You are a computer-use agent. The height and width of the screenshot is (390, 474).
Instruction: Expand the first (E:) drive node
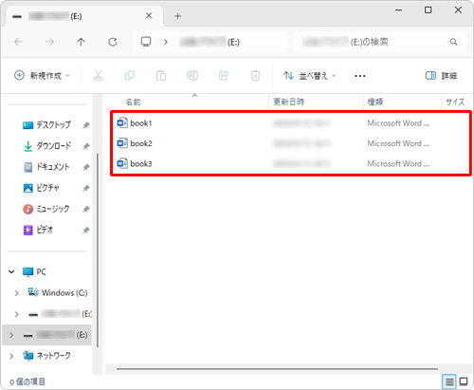pyautogui.click(x=17, y=314)
